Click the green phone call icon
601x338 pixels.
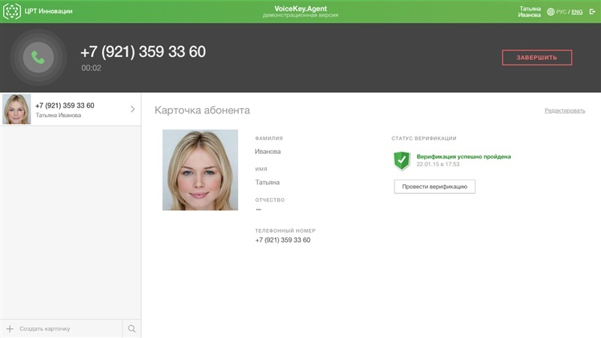(x=38, y=58)
